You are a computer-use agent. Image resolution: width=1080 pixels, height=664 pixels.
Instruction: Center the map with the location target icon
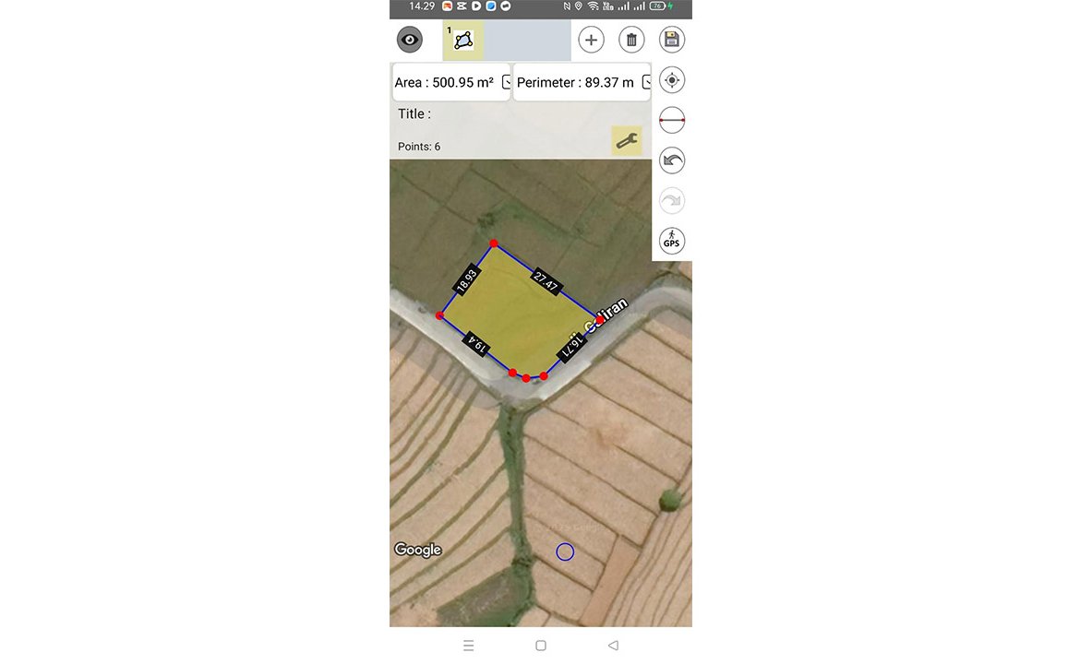[672, 80]
